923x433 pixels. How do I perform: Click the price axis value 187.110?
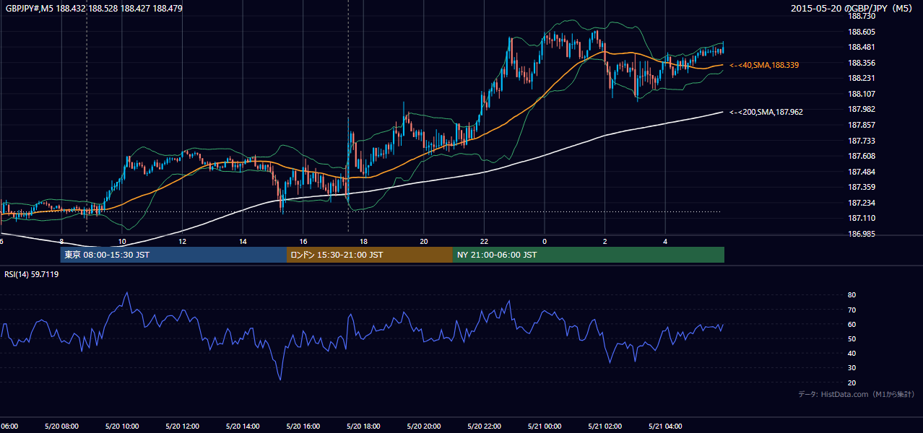[x=861, y=218]
